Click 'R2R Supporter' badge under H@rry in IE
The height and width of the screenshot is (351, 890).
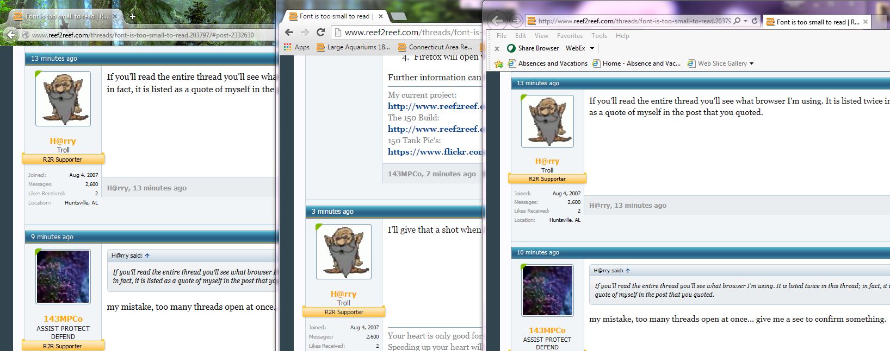click(547, 178)
